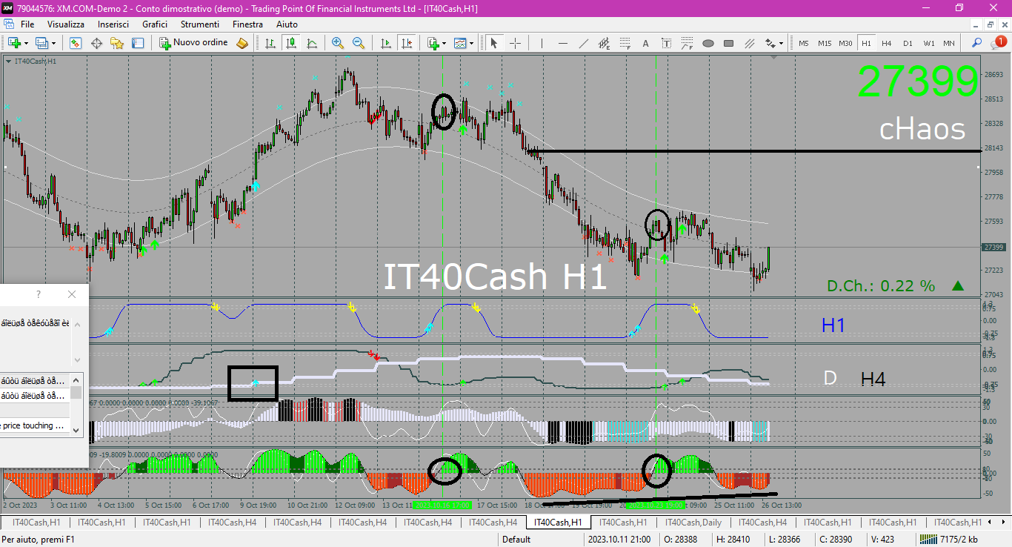Open chat notifications with red badge
1012x547 pixels.
[998, 43]
